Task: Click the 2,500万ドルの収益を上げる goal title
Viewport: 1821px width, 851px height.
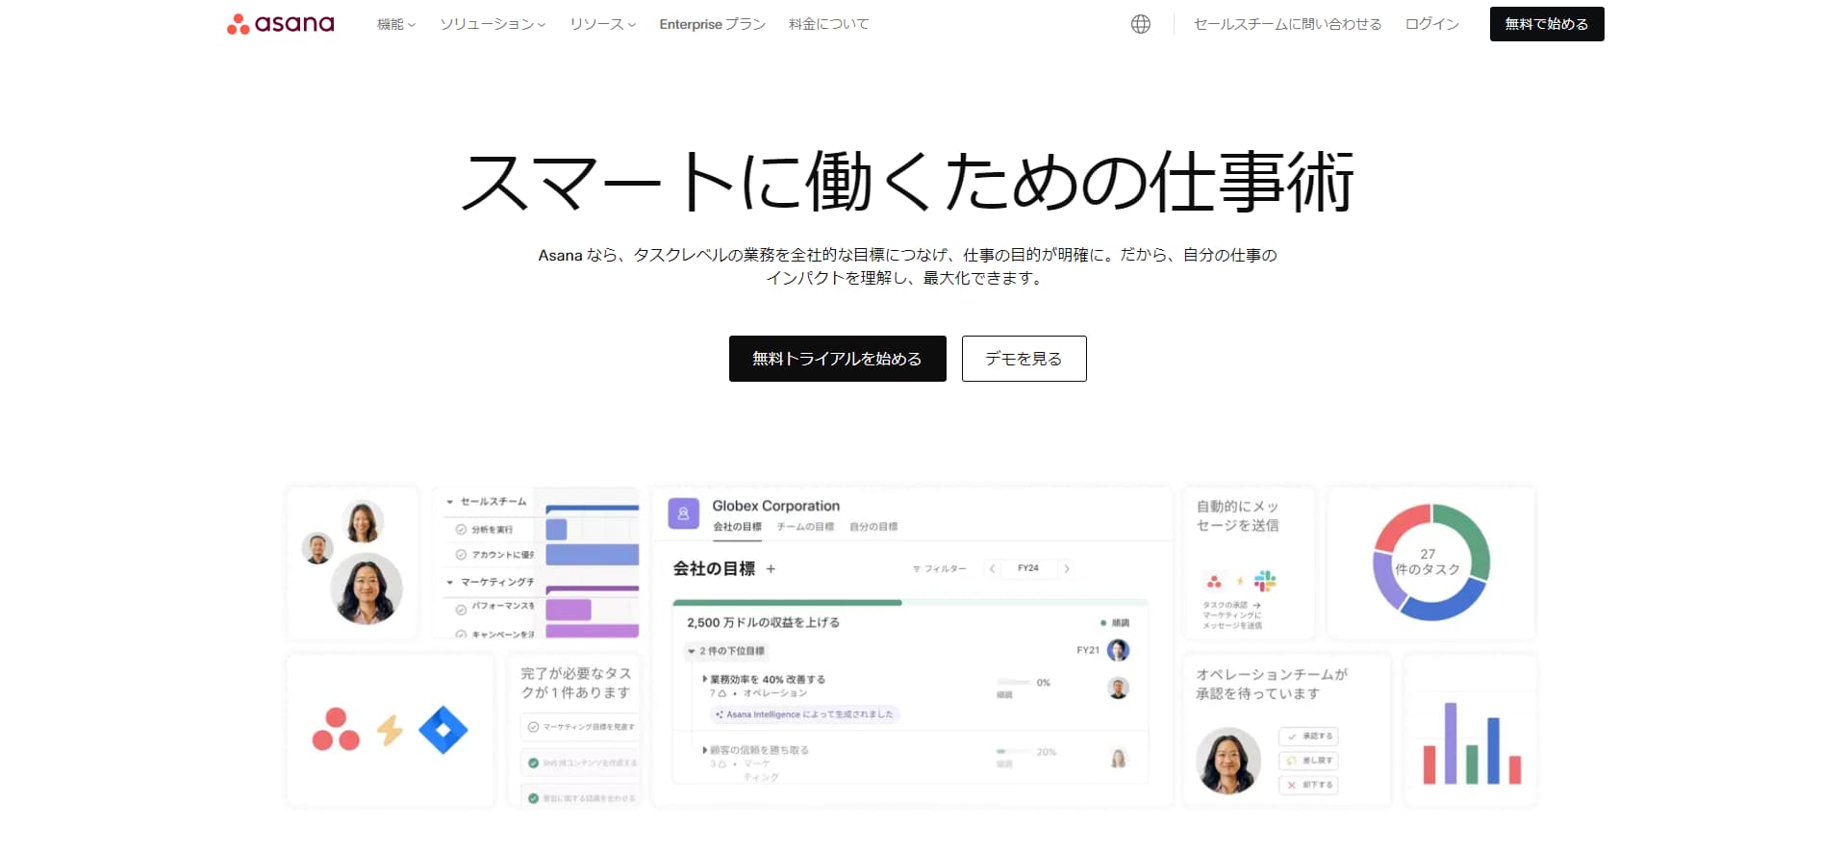Action: (x=763, y=623)
